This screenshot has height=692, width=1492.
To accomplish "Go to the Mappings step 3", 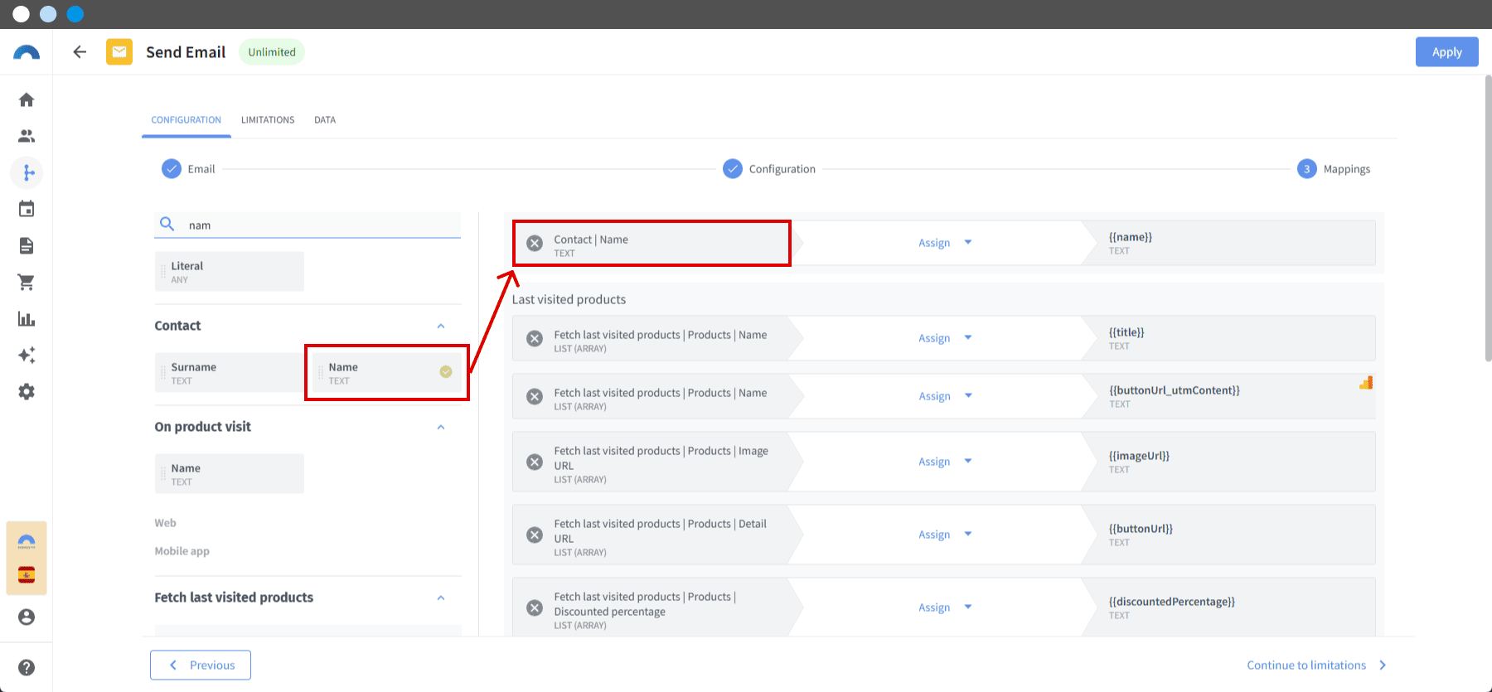I will coord(1334,169).
